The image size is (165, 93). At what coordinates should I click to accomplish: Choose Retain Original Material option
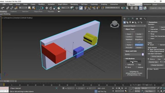148,51
